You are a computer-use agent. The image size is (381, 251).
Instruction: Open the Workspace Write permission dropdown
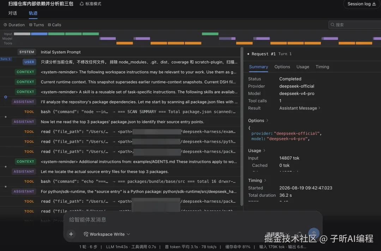107,234
